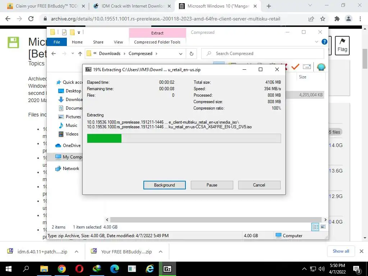This screenshot has width=368, height=276.
Task: Select Quick access in the navigation pane
Action: 69,82
